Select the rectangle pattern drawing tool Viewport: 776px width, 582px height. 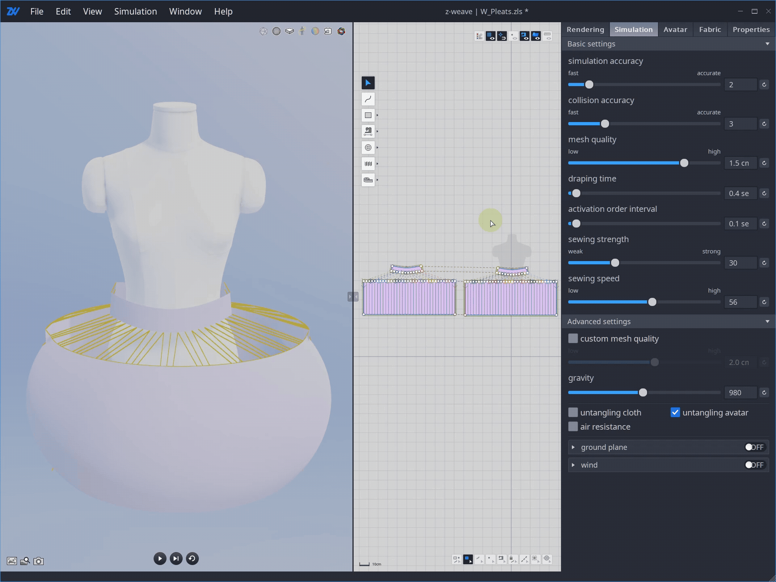coord(368,115)
